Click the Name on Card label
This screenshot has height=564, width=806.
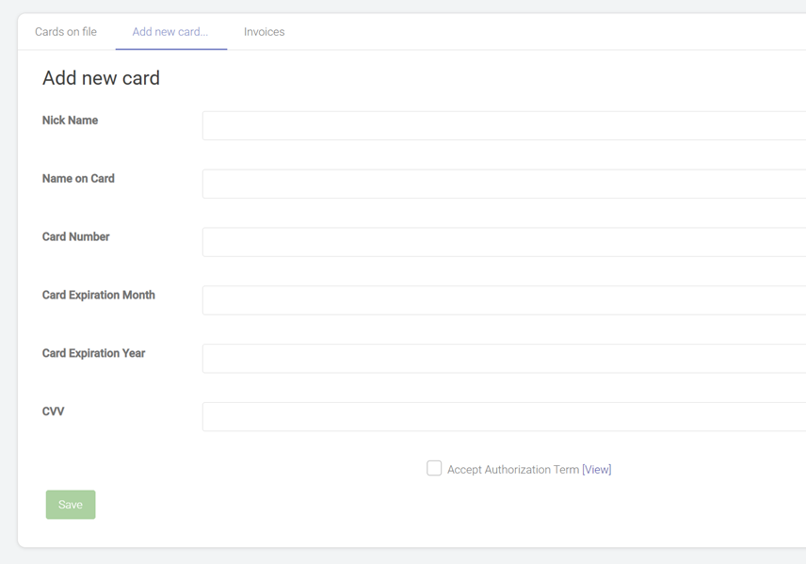click(78, 178)
